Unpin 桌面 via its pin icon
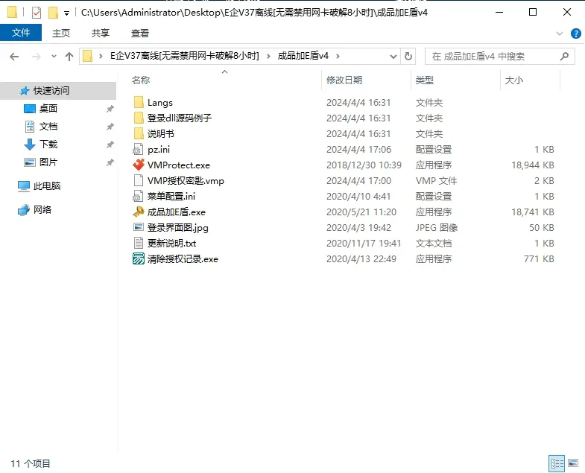585x473 pixels. [110, 109]
